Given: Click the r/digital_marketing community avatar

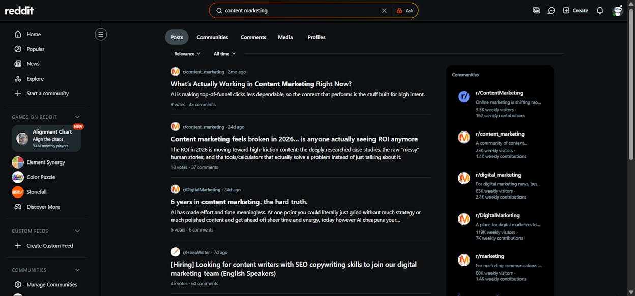Looking at the screenshot, I should pyautogui.click(x=464, y=178).
